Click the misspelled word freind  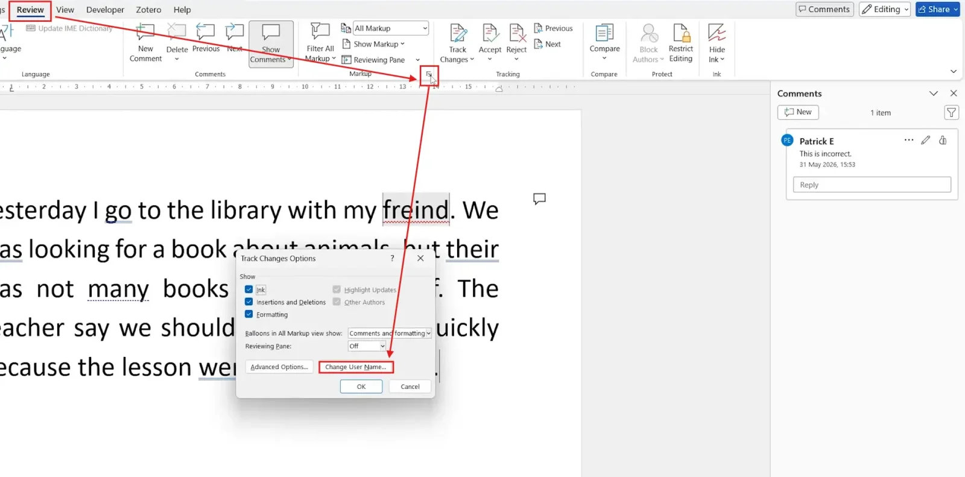[x=416, y=210]
